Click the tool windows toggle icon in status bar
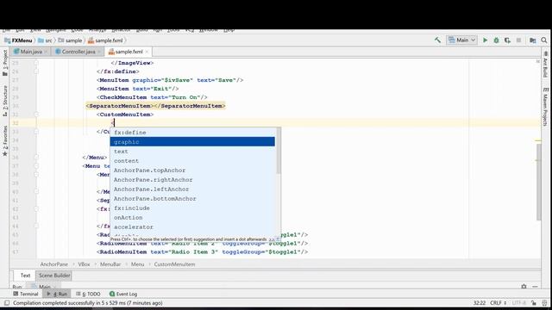Screen dimensions: 552x310 click(x=7, y=302)
